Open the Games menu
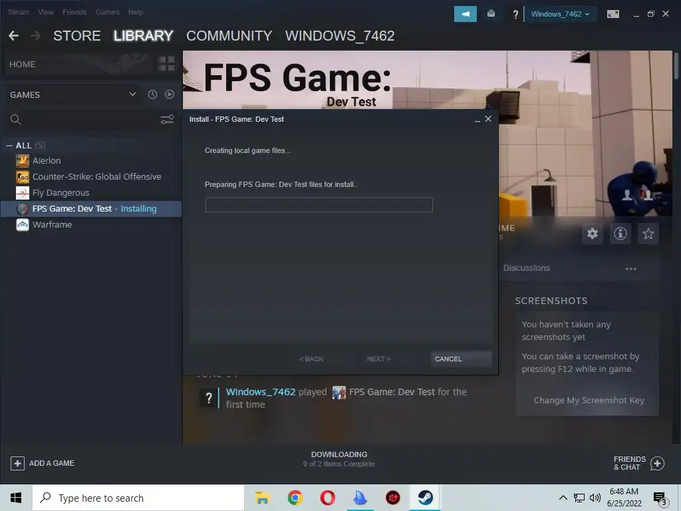 click(x=107, y=12)
